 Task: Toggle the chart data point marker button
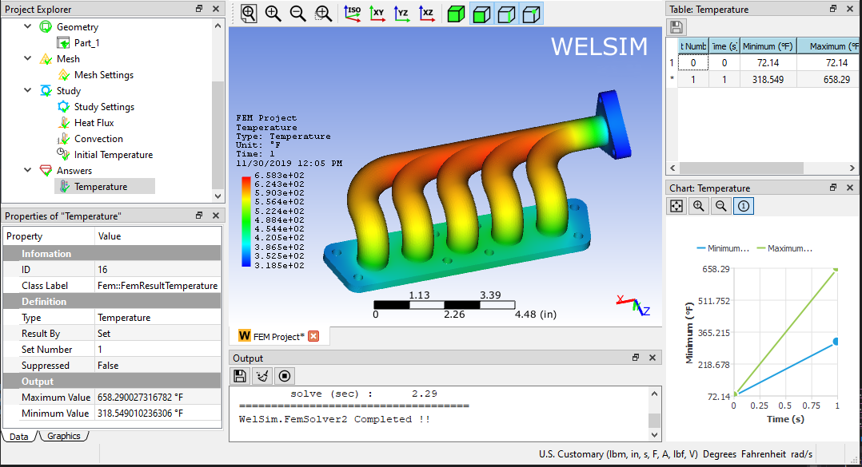coord(744,206)
